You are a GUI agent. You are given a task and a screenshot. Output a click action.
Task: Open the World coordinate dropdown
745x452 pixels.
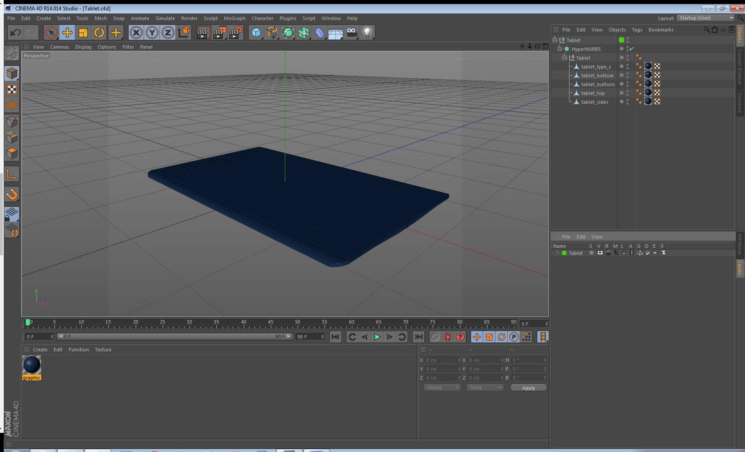(442, 388)
